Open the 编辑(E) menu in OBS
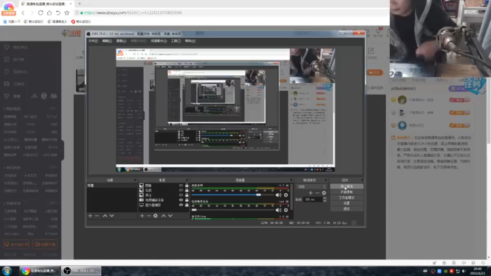 tap(107, 41)
